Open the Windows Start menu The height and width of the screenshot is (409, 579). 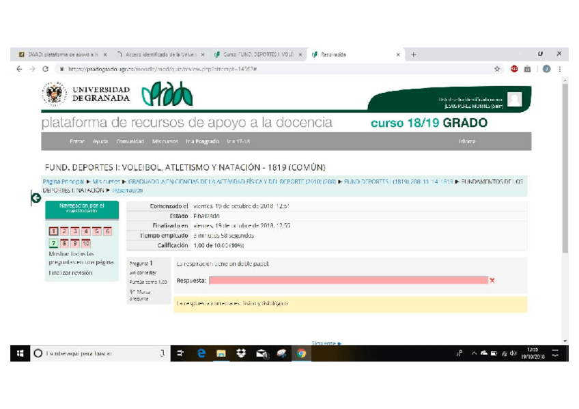(20, 354)
